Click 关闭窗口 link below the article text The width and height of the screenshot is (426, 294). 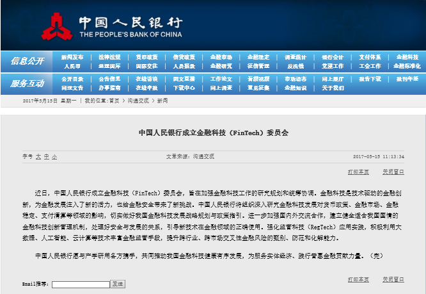point(393,279)
